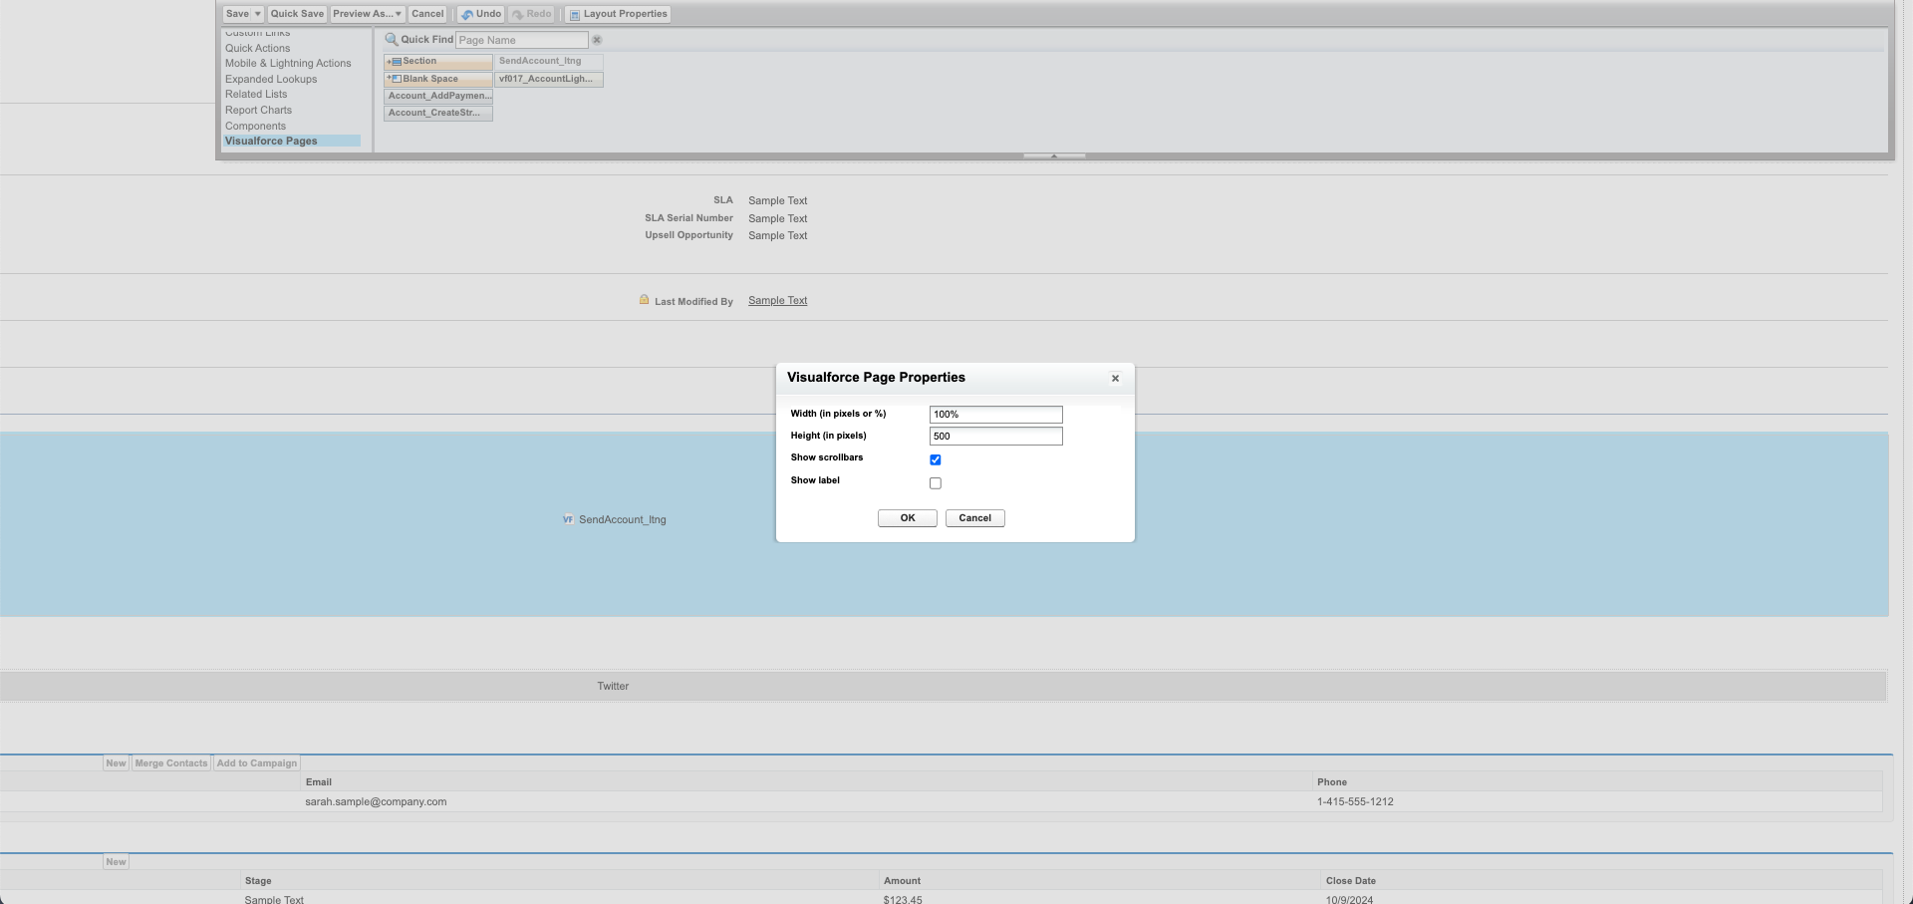This screenshot has width=1913, height=904.
Task: Close the Visualforce Page Properties dialog
Action: [x=1115, y=379]
